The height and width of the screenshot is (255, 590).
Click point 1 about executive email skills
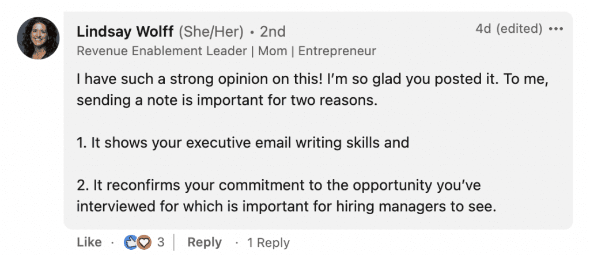click(243, 143)
